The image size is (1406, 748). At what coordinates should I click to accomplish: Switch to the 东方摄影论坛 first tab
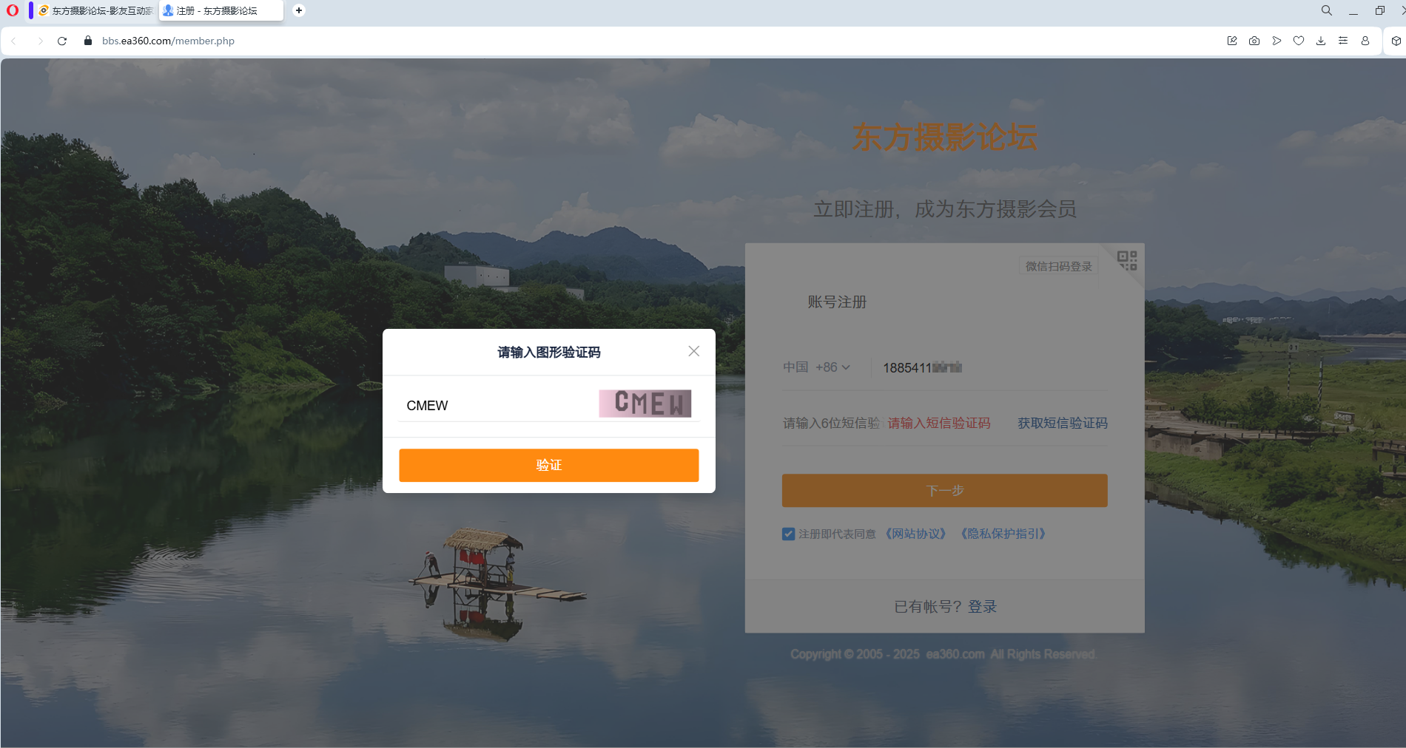click(96, 11)
